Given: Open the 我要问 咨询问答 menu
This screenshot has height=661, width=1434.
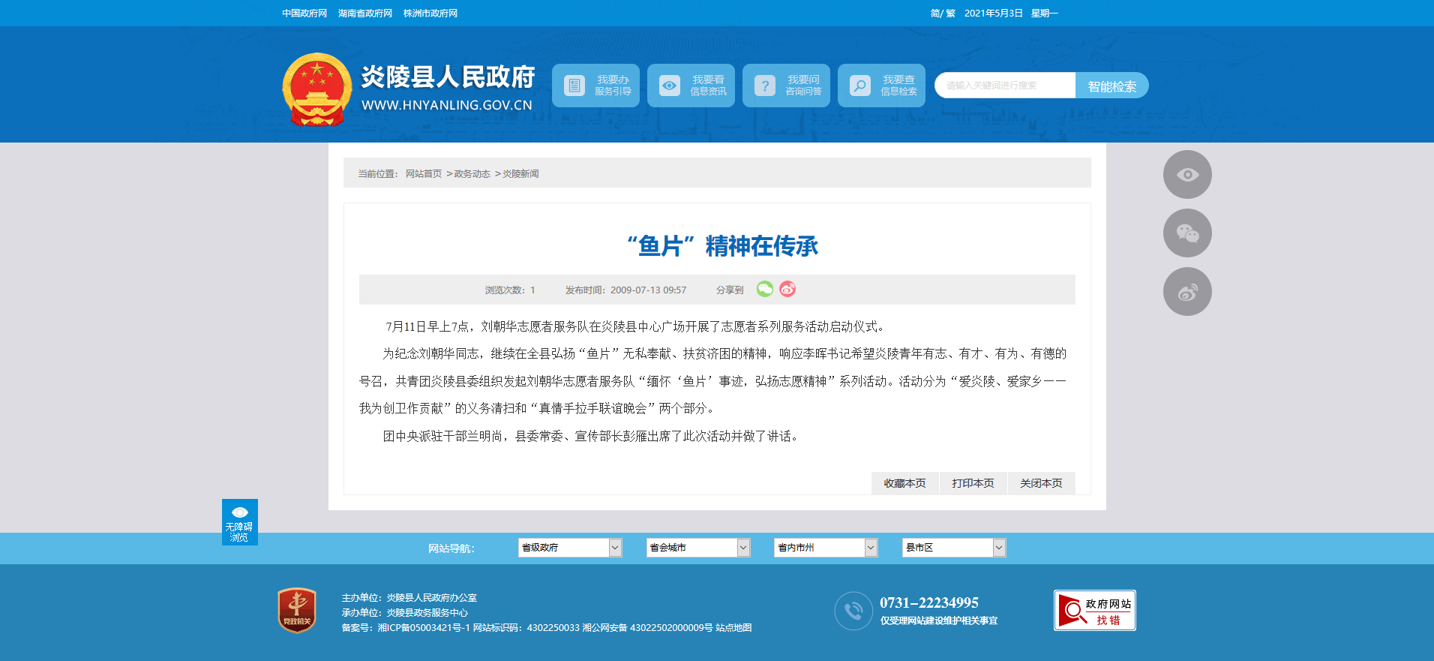Looking at the screenshot, I should (x=786, y=86).
